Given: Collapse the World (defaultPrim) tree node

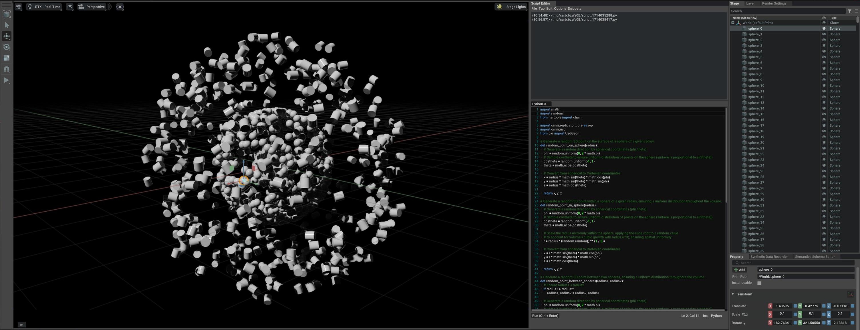Looking at the screenshot, I should (x=733, y=23).
